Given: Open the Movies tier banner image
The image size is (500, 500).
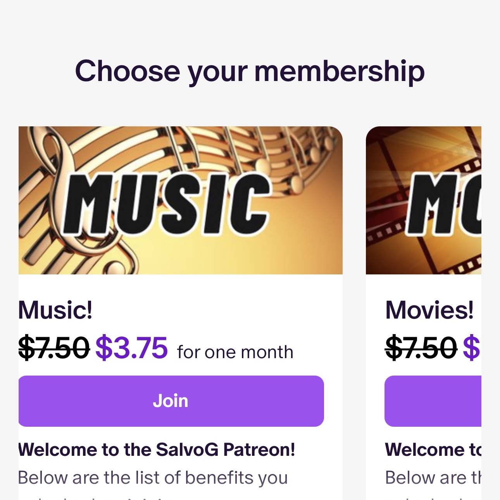Looking at the screenshot, I should click(x=423, y=200).
